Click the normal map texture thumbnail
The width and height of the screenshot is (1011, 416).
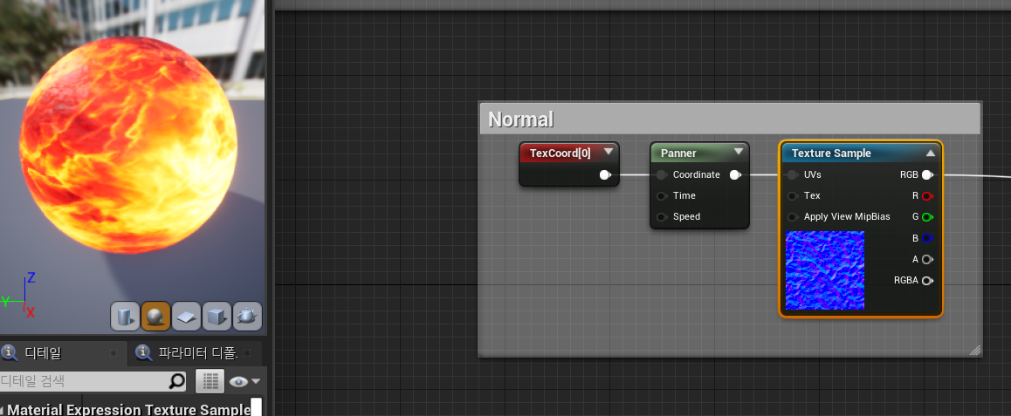[825, 270]
